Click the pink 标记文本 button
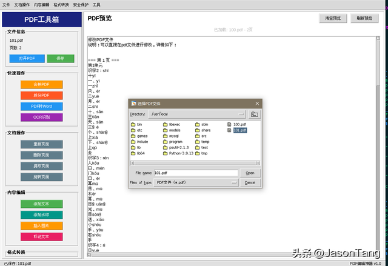Image resolution: width=388 pixels, height=266 pixels. coord(42,236)
